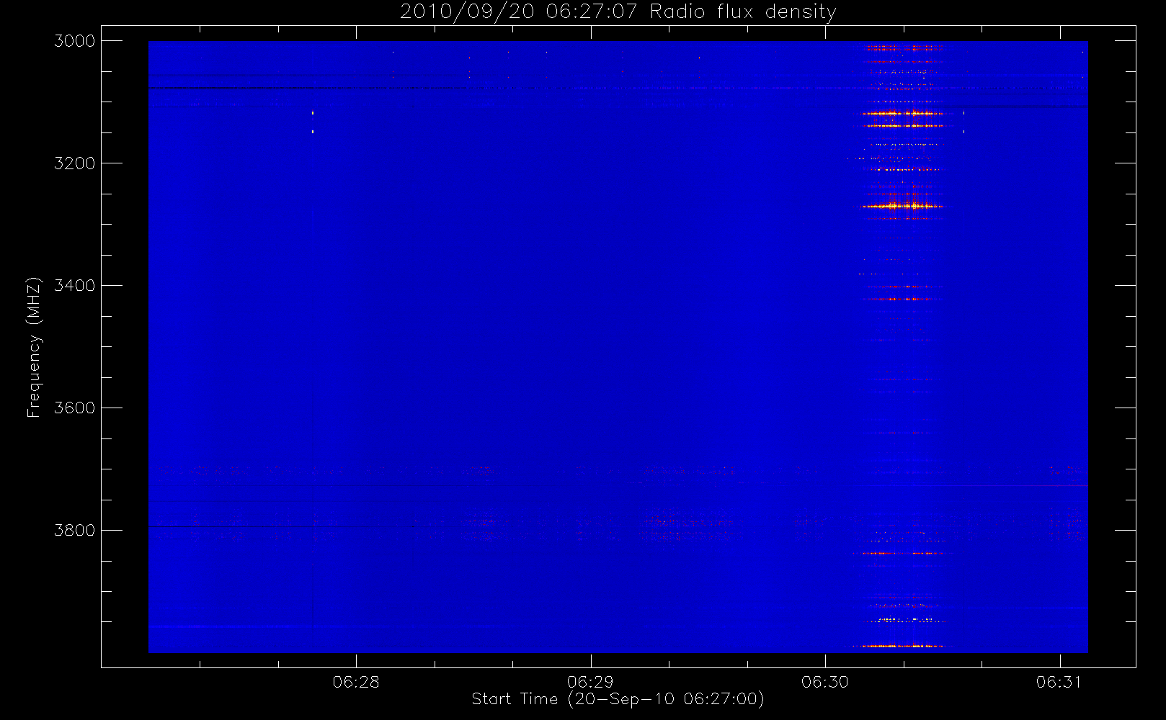Click the 06:30 time tick label
The height and width of the screenshot is (720, 1166).
click(x=824, y=682)
